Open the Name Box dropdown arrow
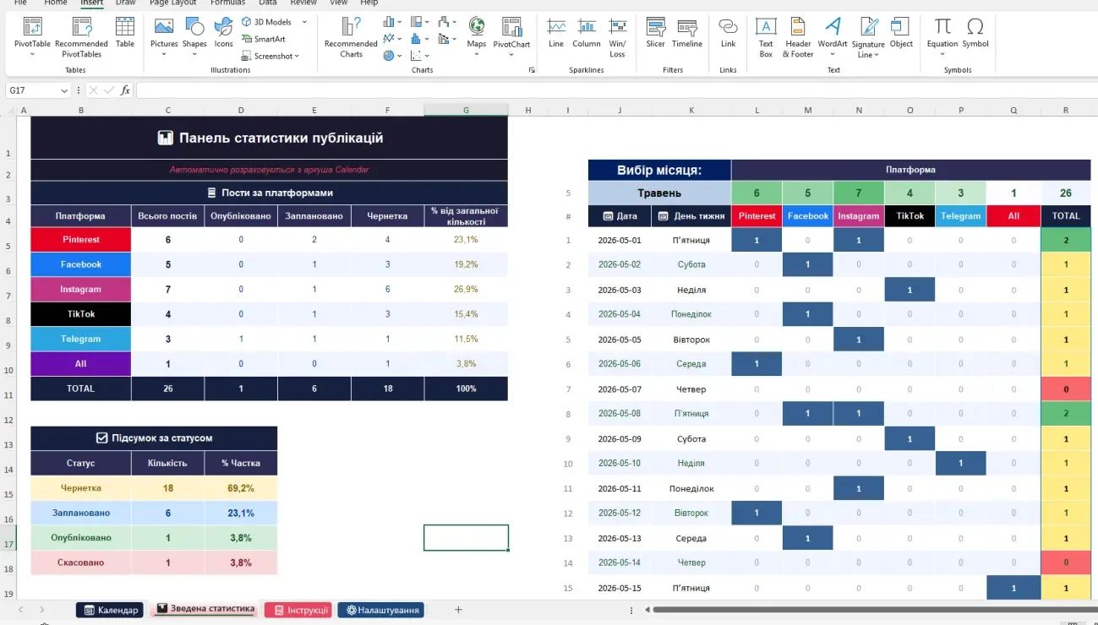1098x625 pixels. click(x=64, y=90)
